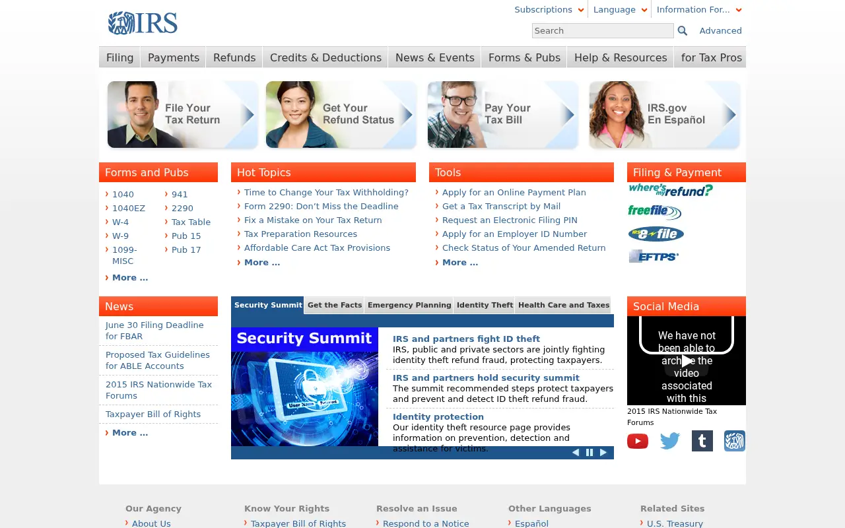Viewport: 845px width, 528px height.
Task: Open the Taxpayer Bill of Rights news link
Action: pyautogui.click(x=153, y=414)
